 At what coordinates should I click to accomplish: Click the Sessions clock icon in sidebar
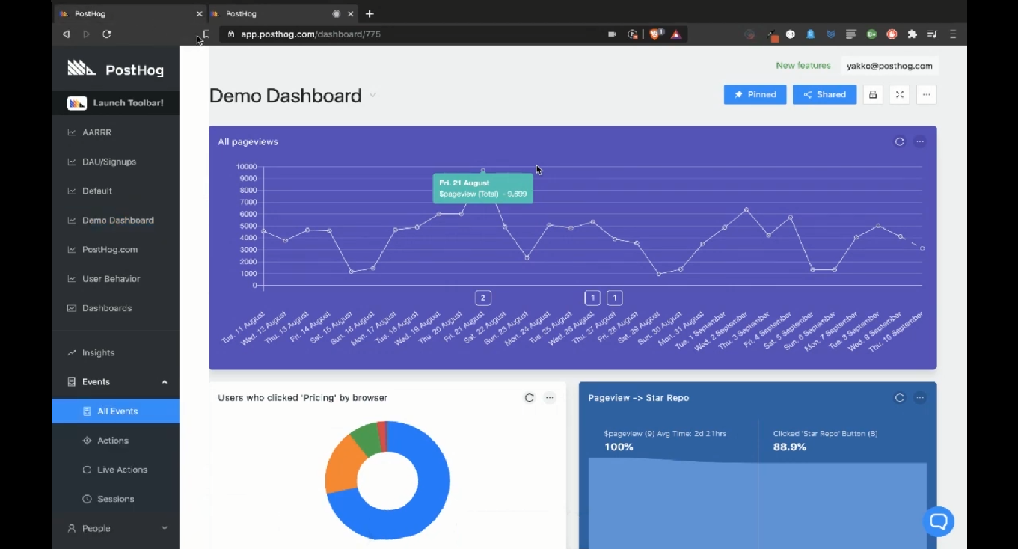(x=87, y=499)
